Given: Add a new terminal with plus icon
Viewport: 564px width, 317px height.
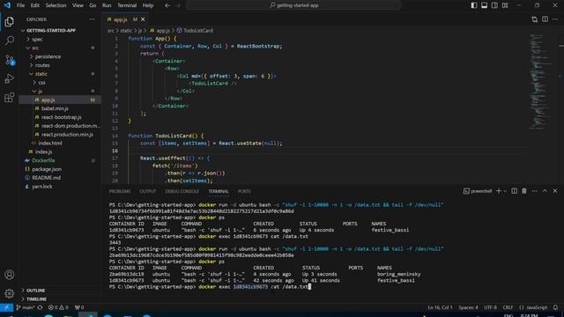Looking at the screenshot, I should click(499, 191).
